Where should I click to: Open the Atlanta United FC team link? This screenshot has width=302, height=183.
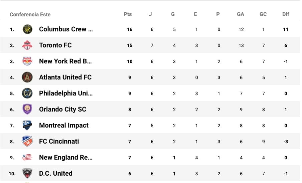pos(65,77)
